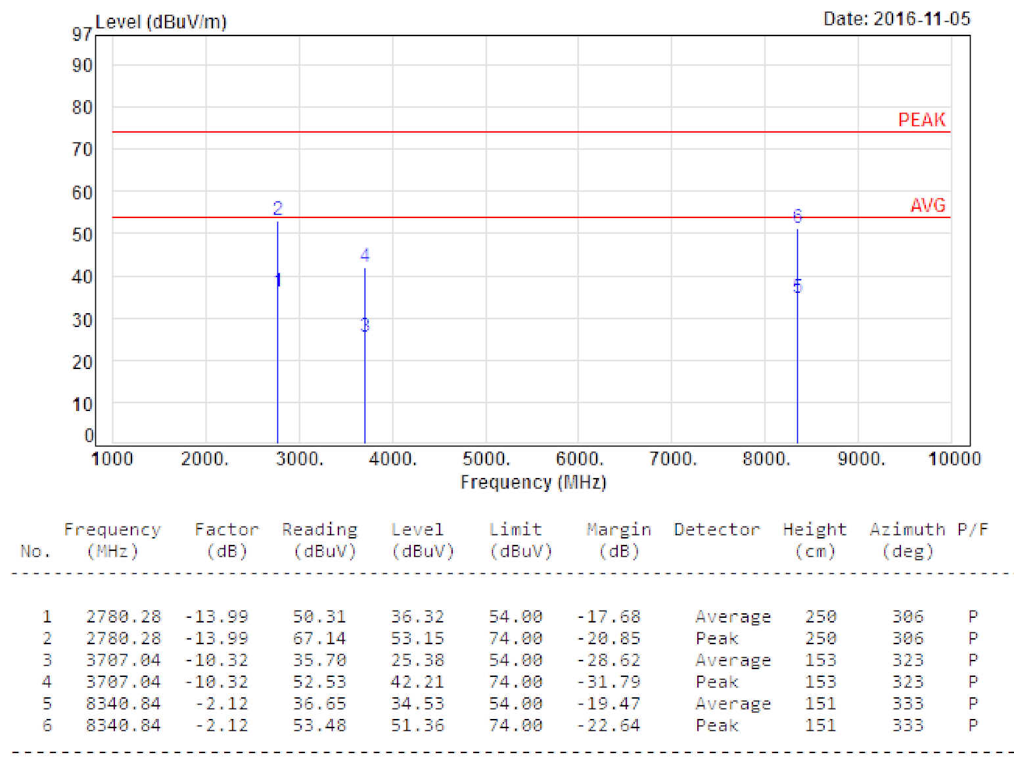
Task: Click reading value 35.70
Action: (319, 660)
